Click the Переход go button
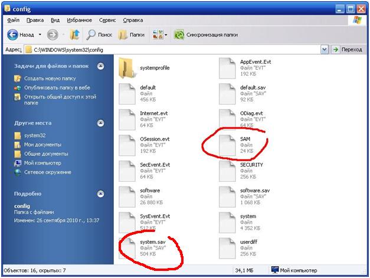 click(348, 50)
